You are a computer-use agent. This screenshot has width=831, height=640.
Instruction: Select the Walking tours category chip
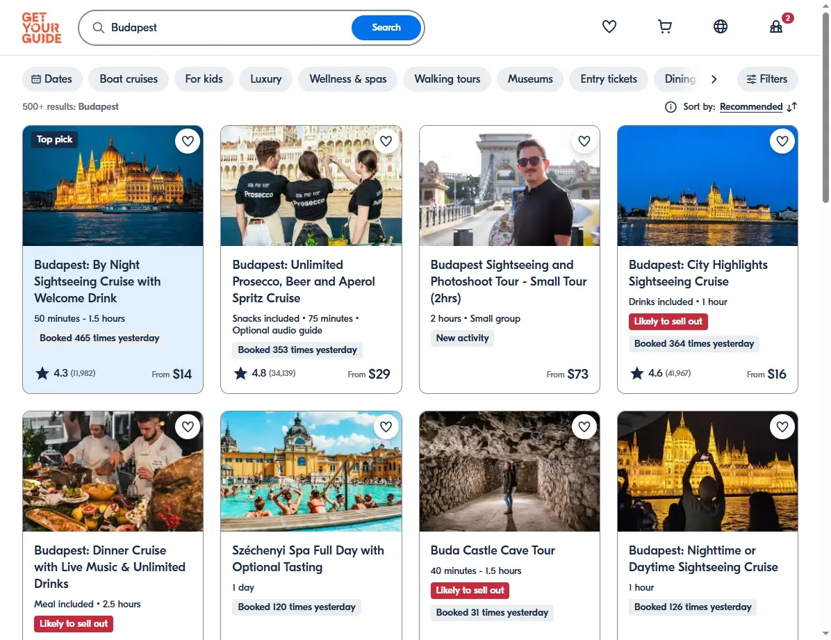[x=447, y=79]
